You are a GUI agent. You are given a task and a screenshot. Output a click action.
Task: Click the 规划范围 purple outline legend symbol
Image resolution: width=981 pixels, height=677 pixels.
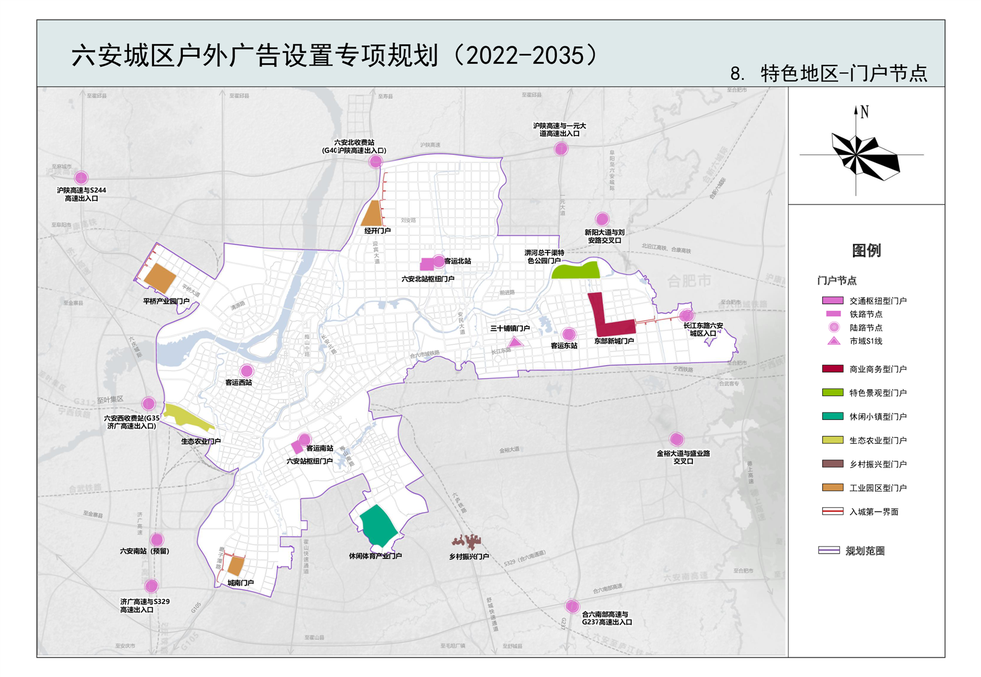[x=828, y=550]
